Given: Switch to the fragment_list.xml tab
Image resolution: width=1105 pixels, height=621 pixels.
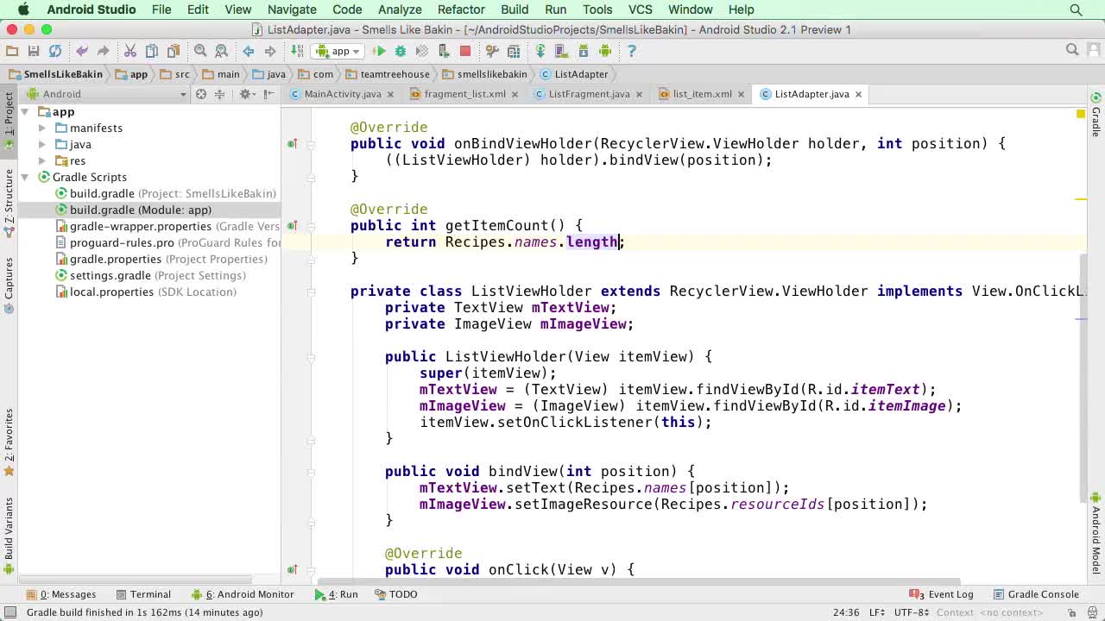Looking at the screenshot, I should (464, 94).
